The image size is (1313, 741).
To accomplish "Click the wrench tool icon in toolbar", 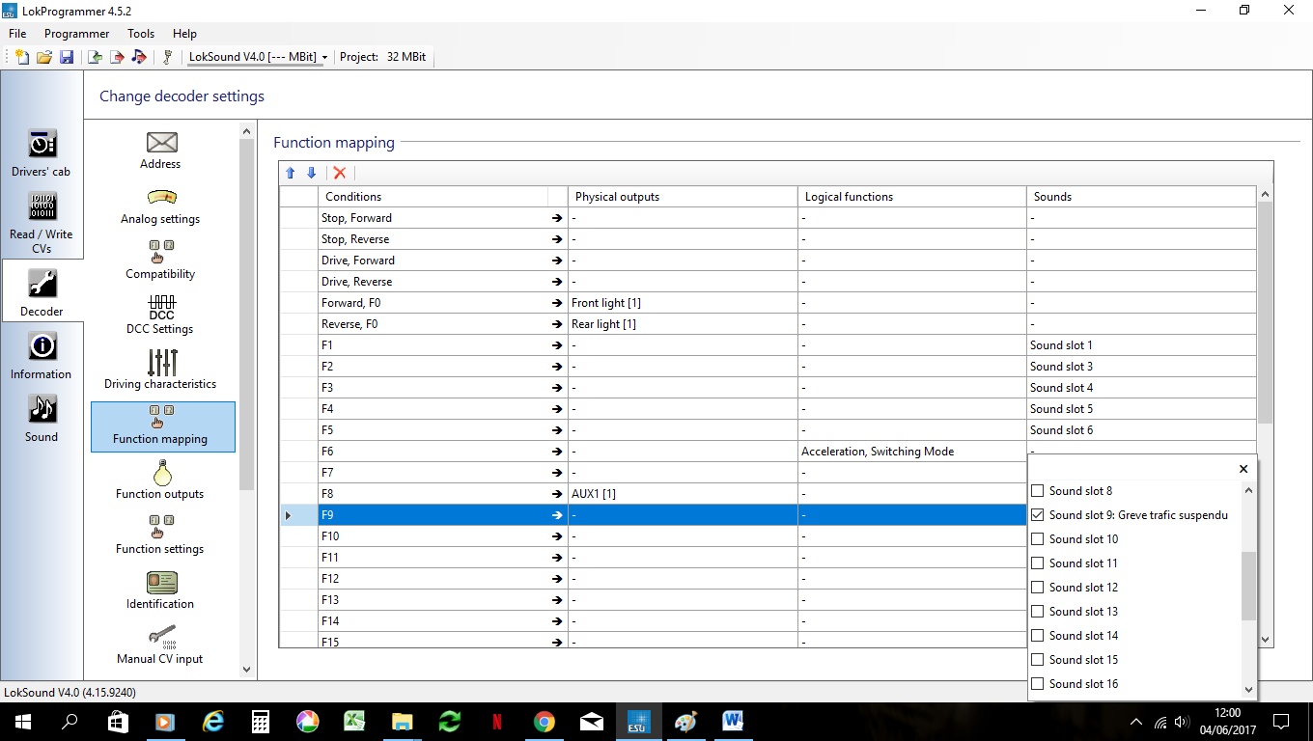I will [167, 57].
